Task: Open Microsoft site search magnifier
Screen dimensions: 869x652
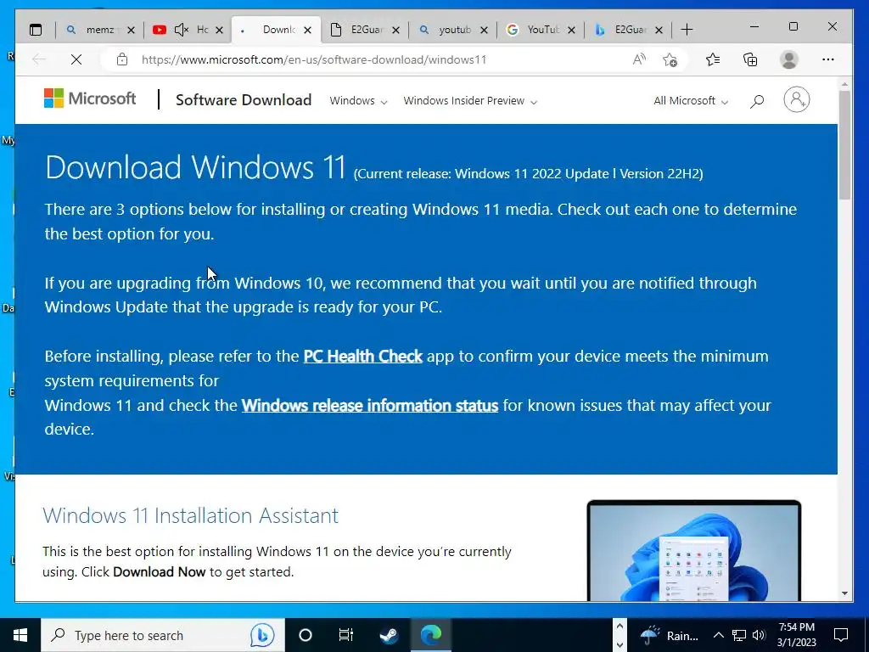Action: 756,101
